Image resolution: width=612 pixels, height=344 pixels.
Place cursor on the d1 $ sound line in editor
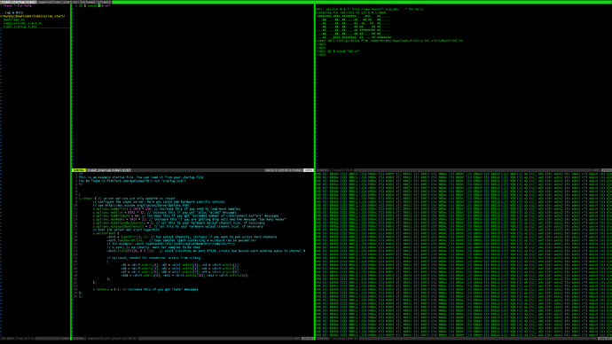click(95, 6)
